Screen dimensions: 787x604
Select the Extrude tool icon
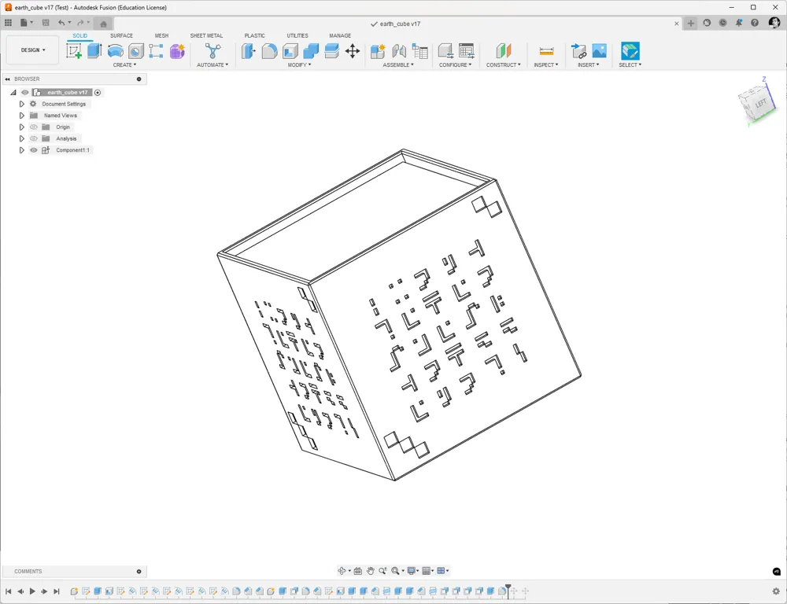tap(94, 50)
